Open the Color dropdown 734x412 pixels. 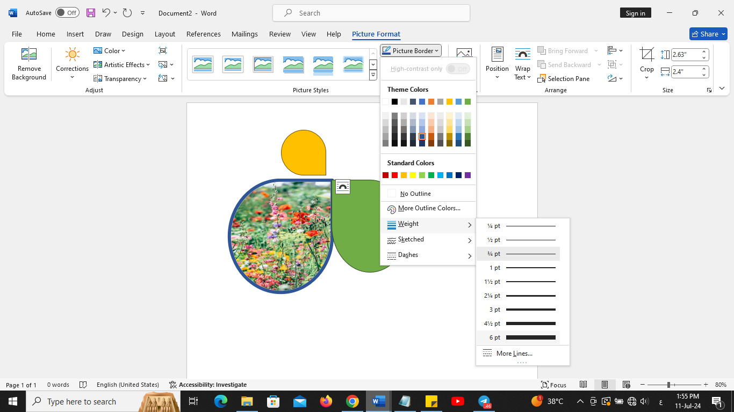[109, 50]
